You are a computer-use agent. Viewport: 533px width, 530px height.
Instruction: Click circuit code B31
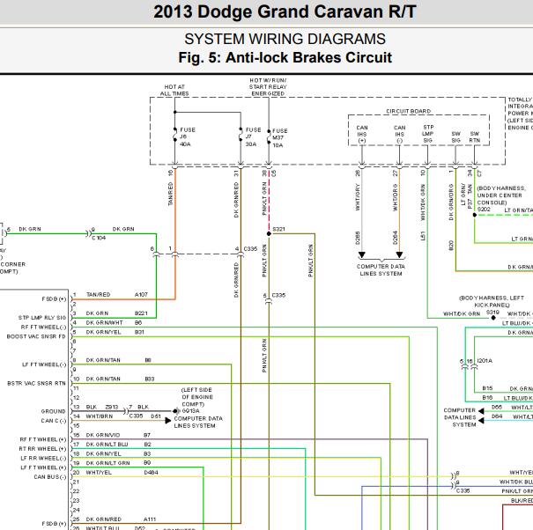(x=139, y=332)
